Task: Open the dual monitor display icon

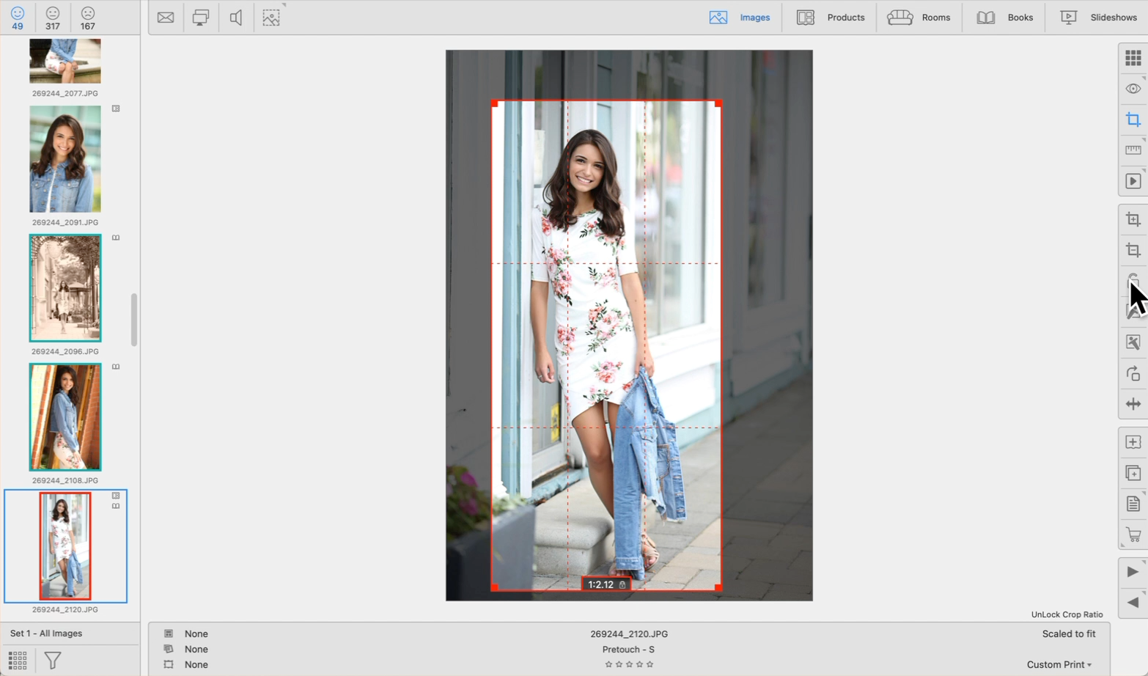Action: pyautogui.click(x=200, y=18)
